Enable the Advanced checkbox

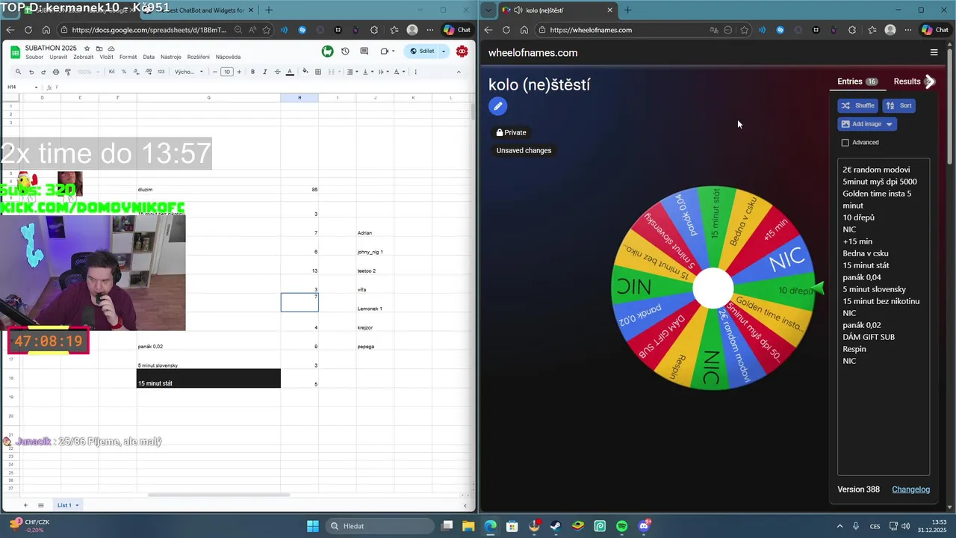point(845,143)
